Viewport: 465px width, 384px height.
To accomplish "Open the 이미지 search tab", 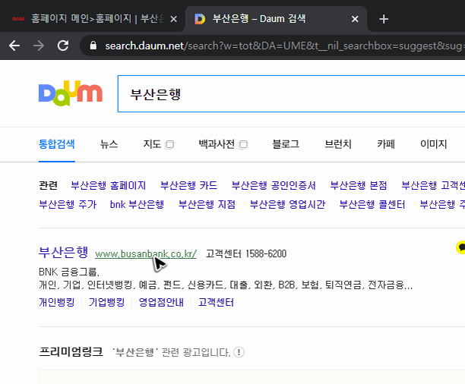I will pyautogui.click(x=434, y=144).
